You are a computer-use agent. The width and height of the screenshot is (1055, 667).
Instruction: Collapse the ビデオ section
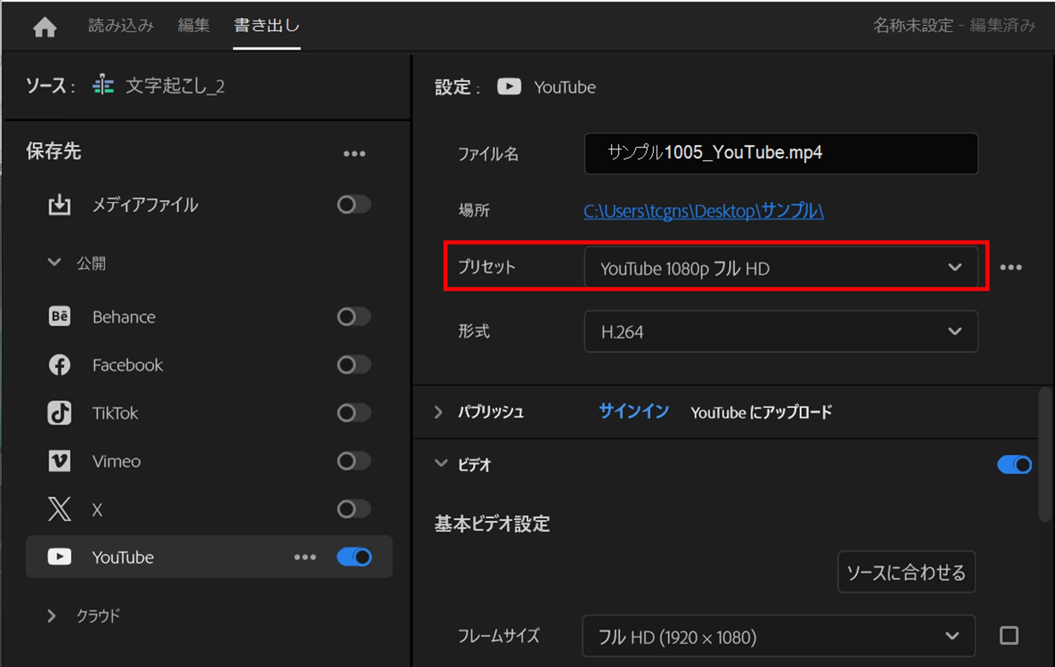441,463
